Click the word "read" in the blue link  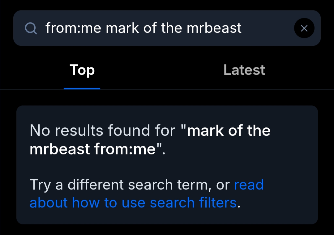click(249, 185)
